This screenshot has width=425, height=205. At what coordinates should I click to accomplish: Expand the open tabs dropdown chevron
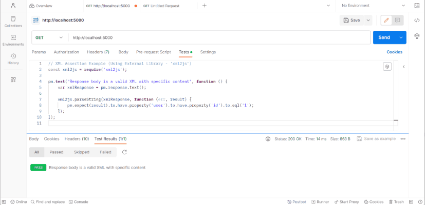click(x=328, y=6)
